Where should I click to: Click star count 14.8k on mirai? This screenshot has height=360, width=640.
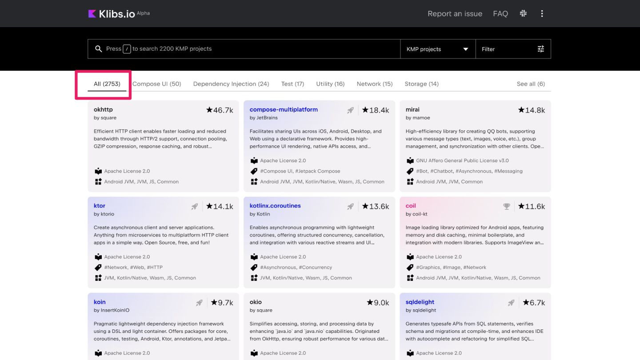pyautogui.click(x=532, y=110)
